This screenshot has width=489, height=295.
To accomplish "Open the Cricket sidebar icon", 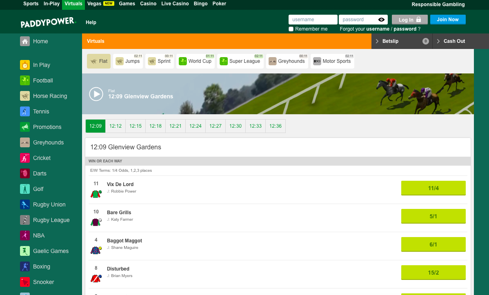I will tap(25, 158).
